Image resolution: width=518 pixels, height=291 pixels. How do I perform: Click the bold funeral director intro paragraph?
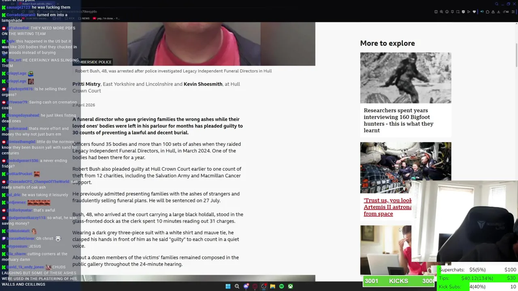[157, 126]
